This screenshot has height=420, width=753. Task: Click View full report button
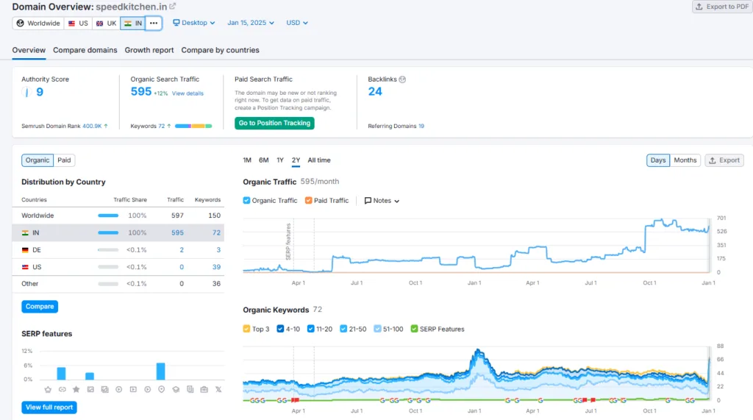click(x=49, y=407)
